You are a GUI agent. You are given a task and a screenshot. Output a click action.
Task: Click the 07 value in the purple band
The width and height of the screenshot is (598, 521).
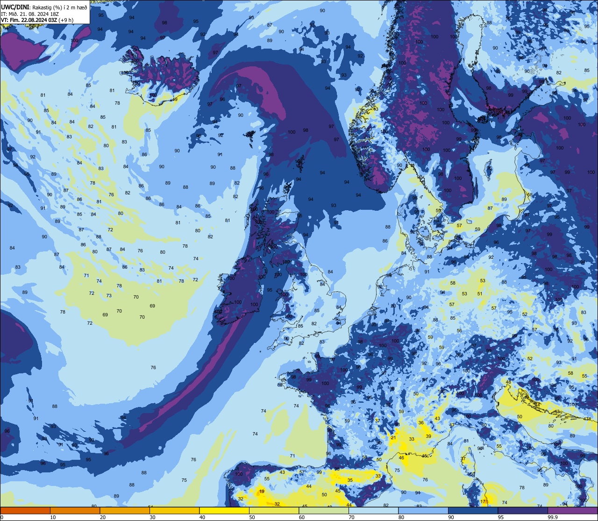239,86
